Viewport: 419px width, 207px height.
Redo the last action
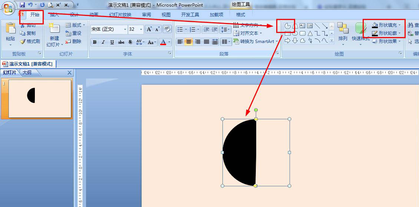tap(42, 5)
